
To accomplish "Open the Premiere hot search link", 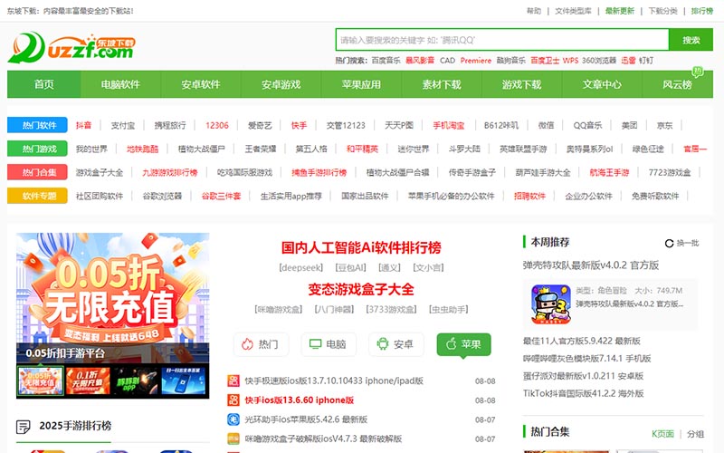I will pos(476,61).
